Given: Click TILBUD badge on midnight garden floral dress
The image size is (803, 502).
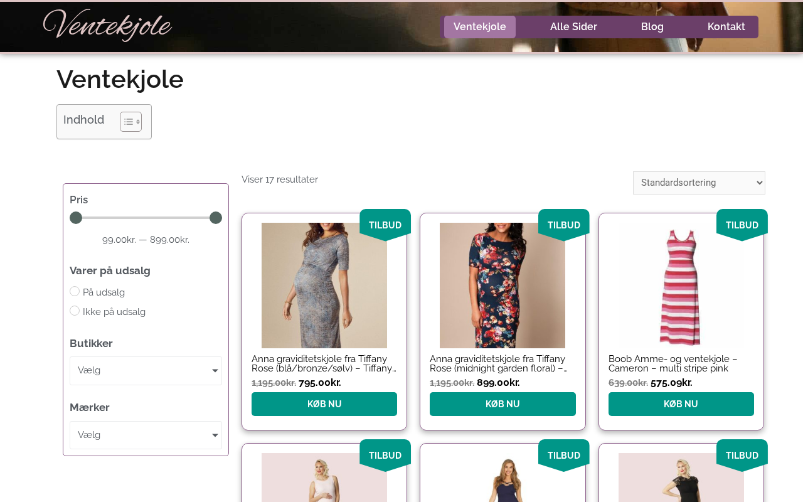Looking at the screenshot, I should (563, 225).
